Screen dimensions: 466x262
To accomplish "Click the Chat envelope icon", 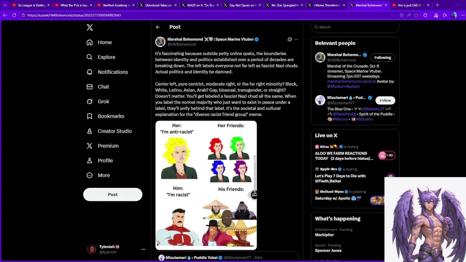I will click(90, 87).
